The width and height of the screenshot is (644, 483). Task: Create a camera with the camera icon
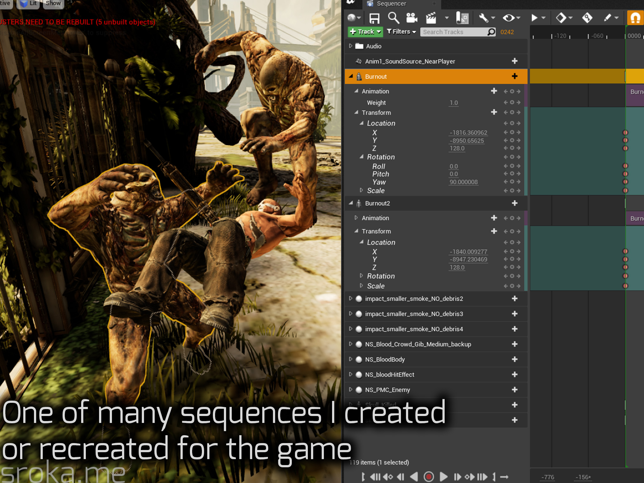pos(411,18)
